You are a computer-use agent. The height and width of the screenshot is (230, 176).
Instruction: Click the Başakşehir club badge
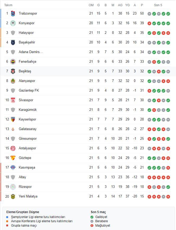[x=13, y=42]
